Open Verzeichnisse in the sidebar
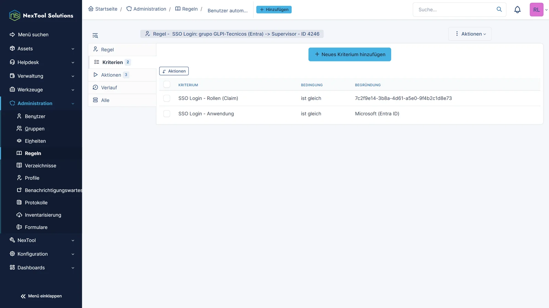 point(41,166)
